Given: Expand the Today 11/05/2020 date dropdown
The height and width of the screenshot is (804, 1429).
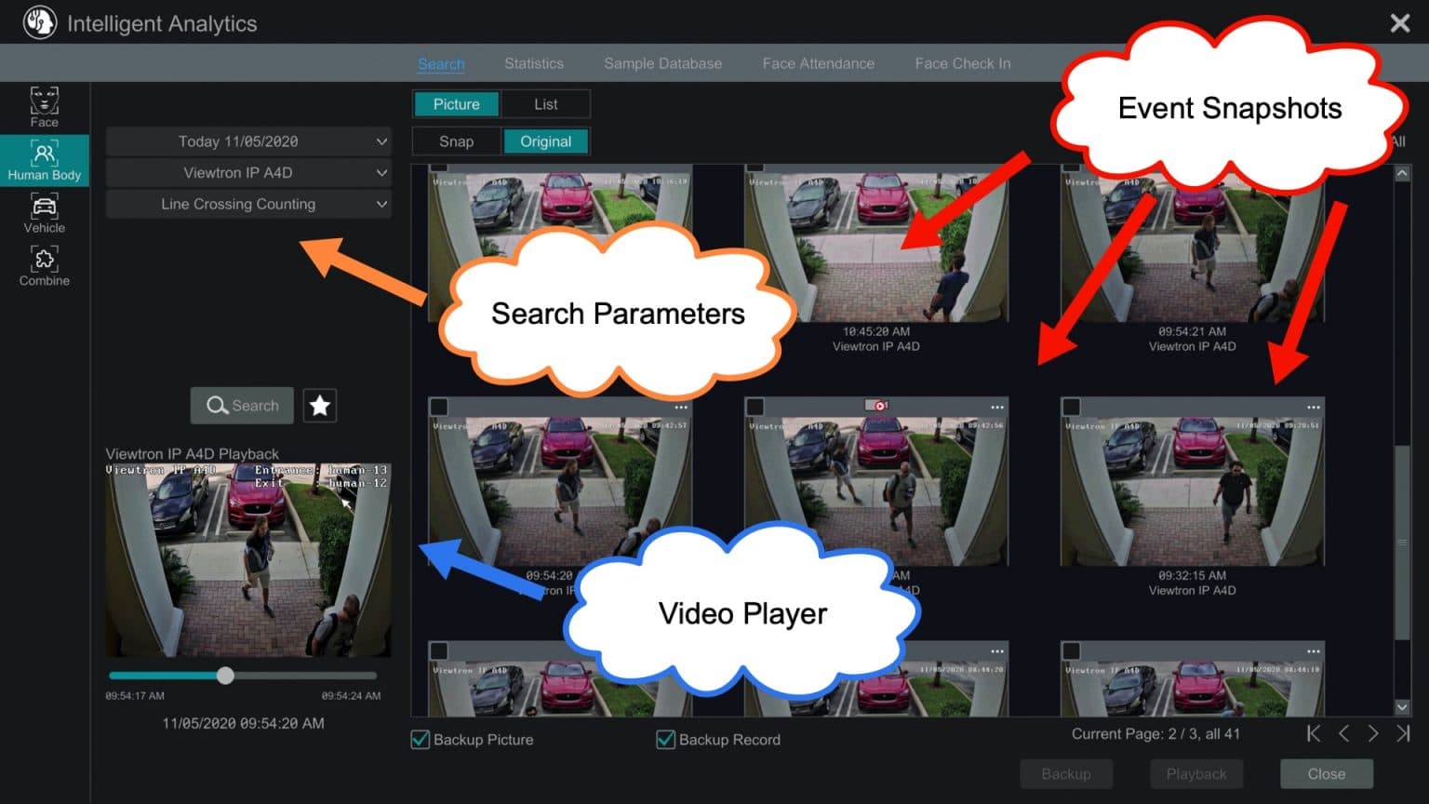Looking at the screenshot, I should [x=248, y=141].
